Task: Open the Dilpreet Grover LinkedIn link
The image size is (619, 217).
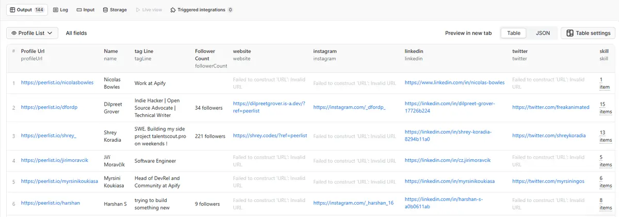Action: 450,108
